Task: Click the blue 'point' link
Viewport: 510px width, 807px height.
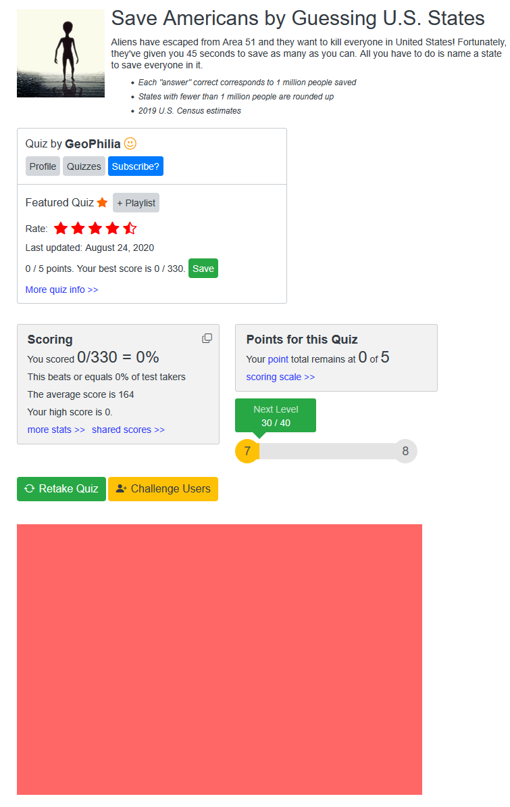Action: (278, 359)
